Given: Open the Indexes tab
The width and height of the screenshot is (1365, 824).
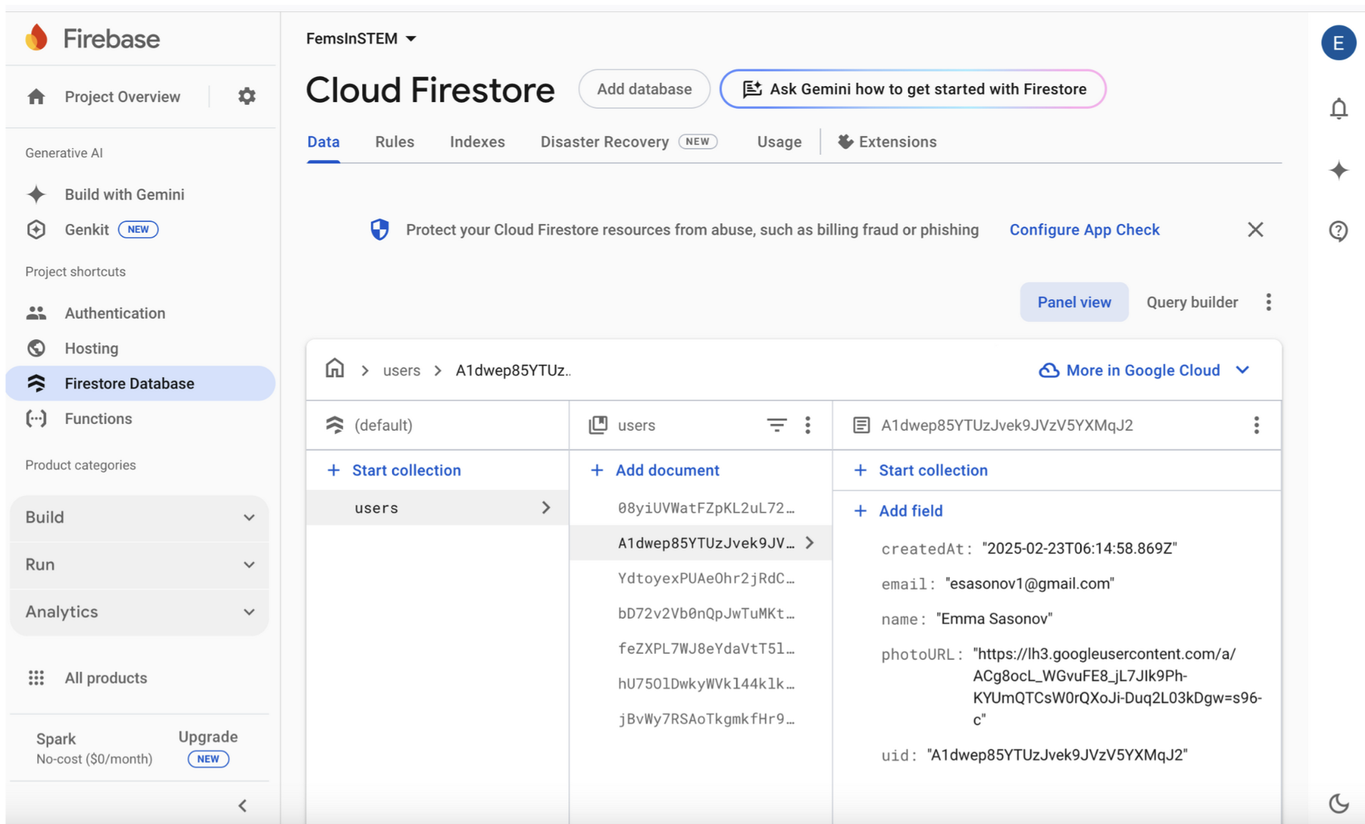Looking at the screenshot, I should pyautogui.click(x=477, y=142).
